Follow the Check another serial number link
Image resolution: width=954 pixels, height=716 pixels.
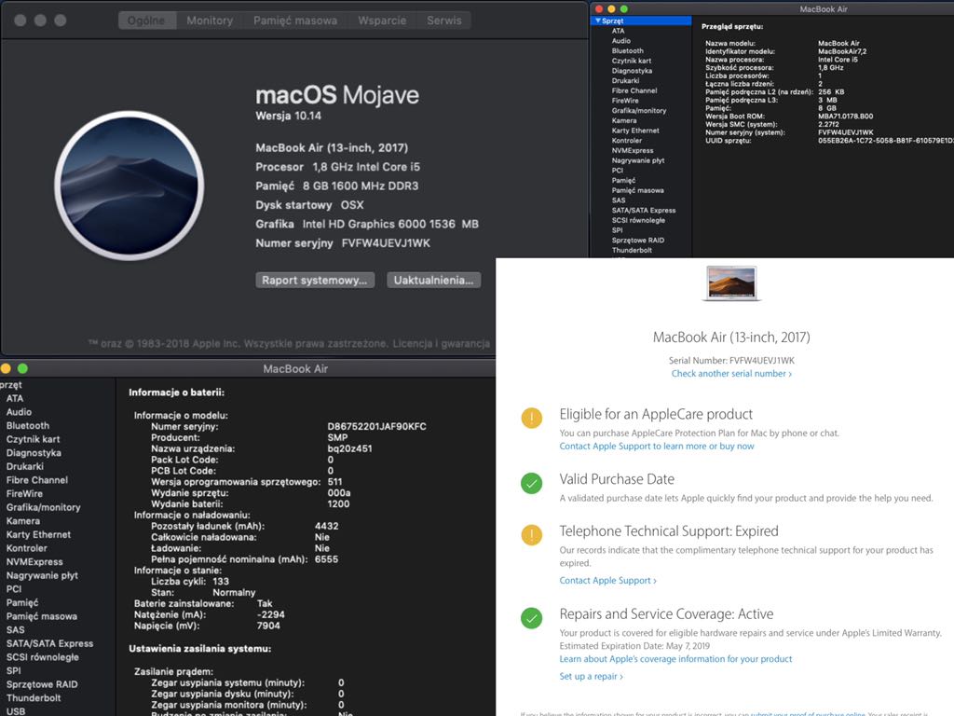(x=731, y=374)
